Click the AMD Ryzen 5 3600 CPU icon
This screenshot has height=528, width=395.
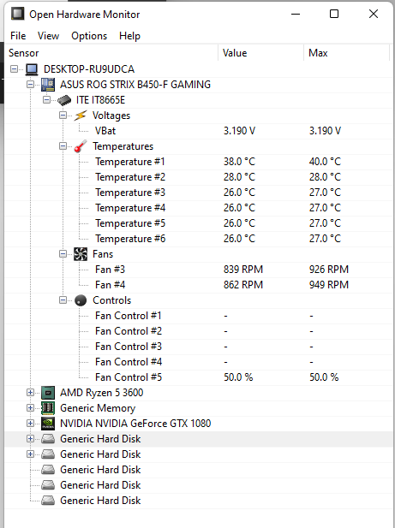click(47, 393)
